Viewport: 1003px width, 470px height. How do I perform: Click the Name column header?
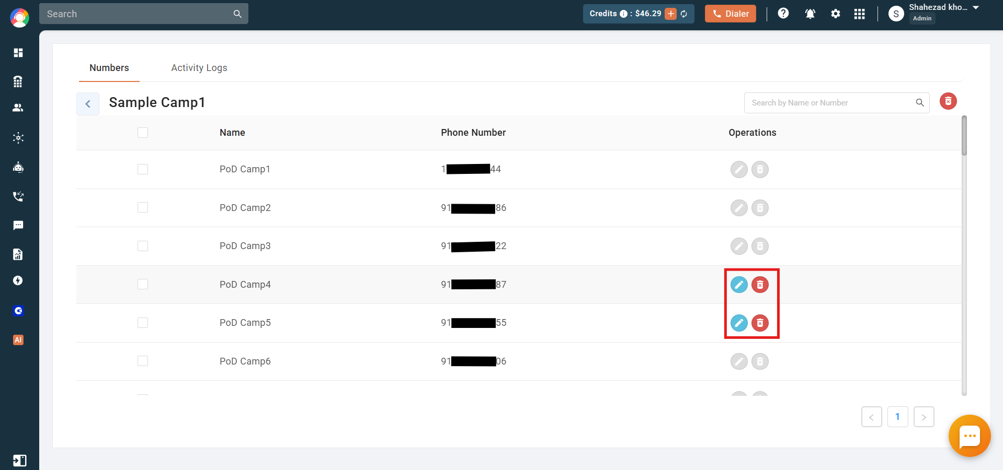click(x=232, y=133)
